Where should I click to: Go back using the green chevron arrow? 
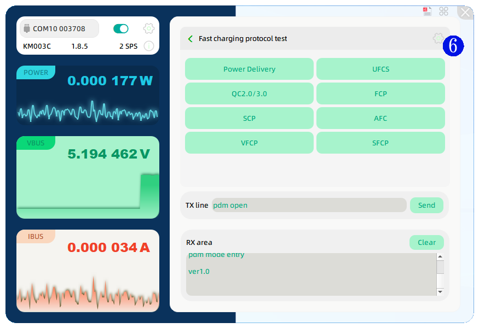[x=191, y=39]
